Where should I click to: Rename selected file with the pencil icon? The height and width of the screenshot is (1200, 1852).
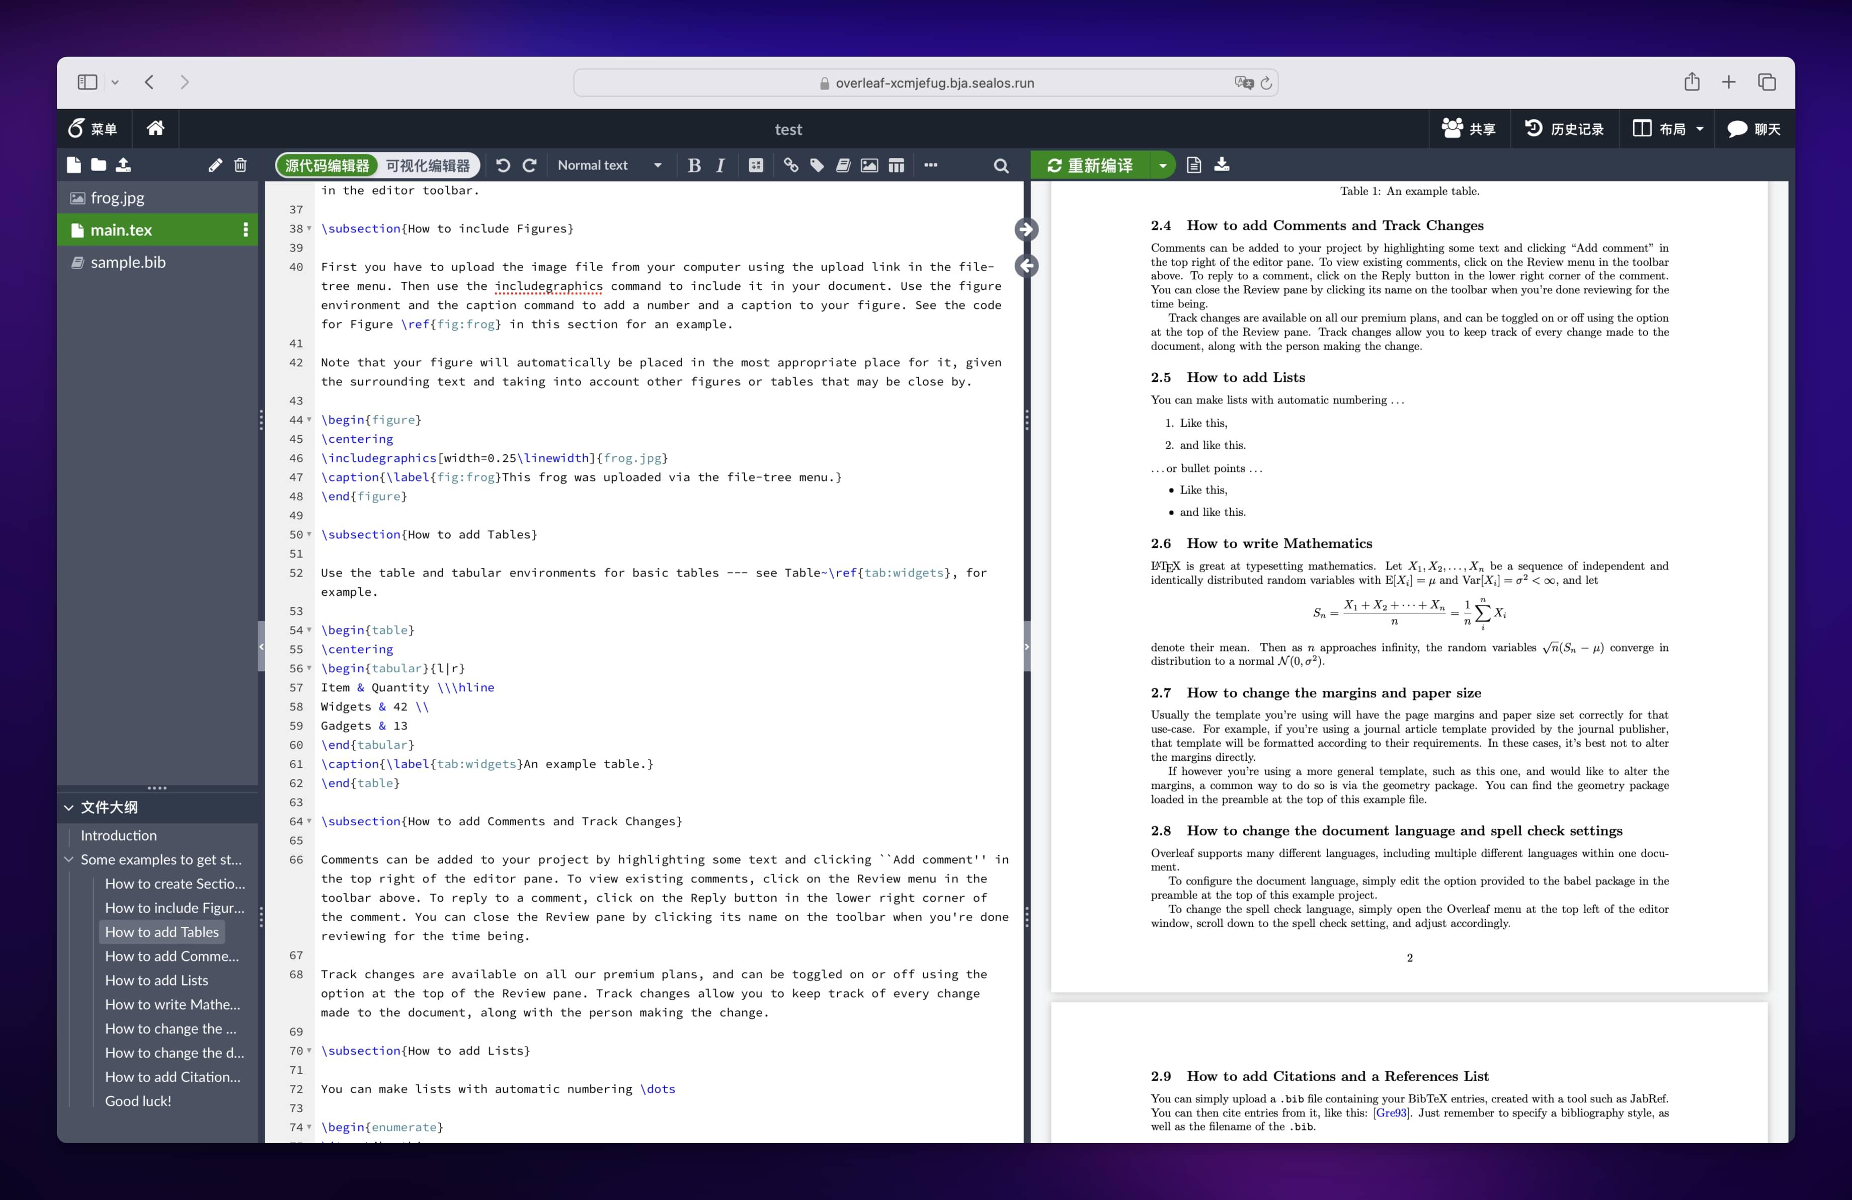point(215,165)
